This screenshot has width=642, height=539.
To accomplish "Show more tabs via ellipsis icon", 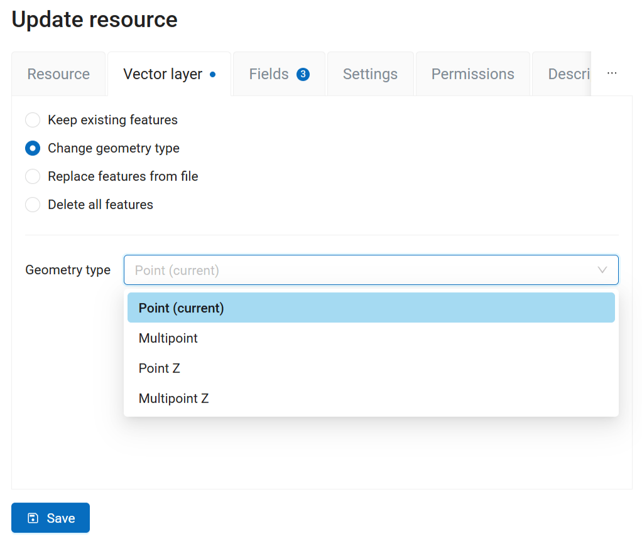I will pyautogui.click(x=612, y=73).
